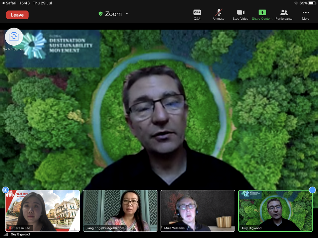
Task: Tap the Switch Camera icon
Action: pos(14,37)
